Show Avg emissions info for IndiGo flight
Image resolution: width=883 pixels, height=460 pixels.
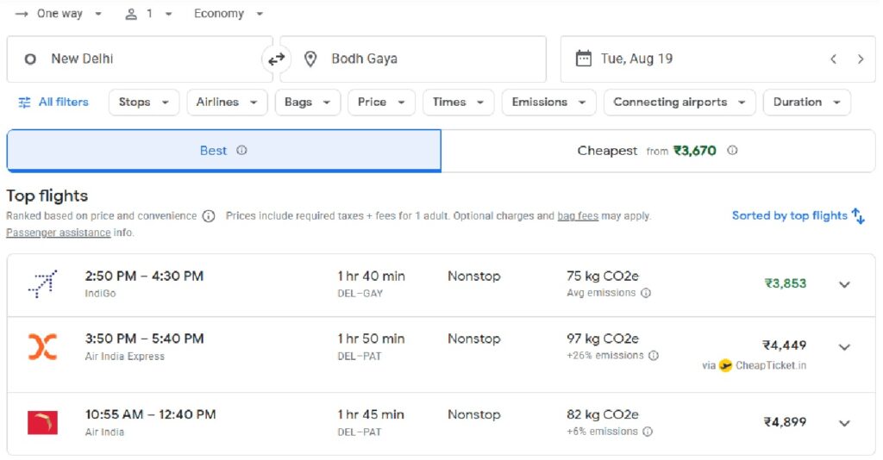point(646,293)
